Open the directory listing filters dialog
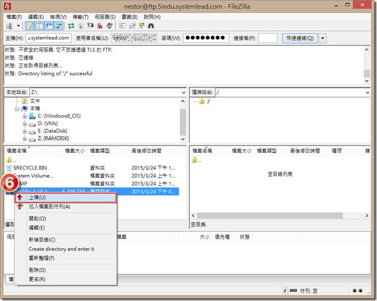377x301 pixels. [x=123, y=25]
